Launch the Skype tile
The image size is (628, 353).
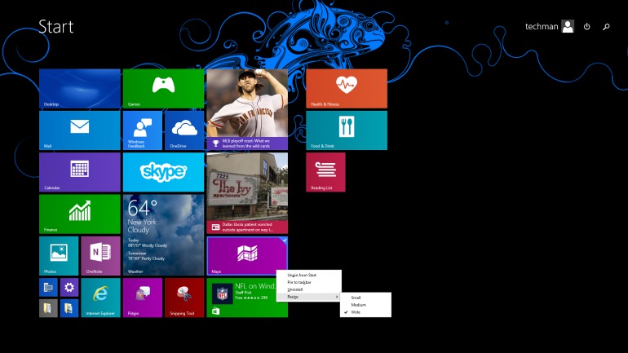(163, 172)
